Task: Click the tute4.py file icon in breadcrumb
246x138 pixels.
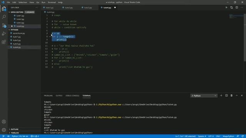Action: [45, 12]
